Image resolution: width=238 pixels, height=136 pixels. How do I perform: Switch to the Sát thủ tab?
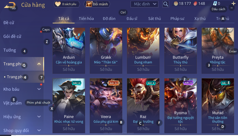point(154,19)
